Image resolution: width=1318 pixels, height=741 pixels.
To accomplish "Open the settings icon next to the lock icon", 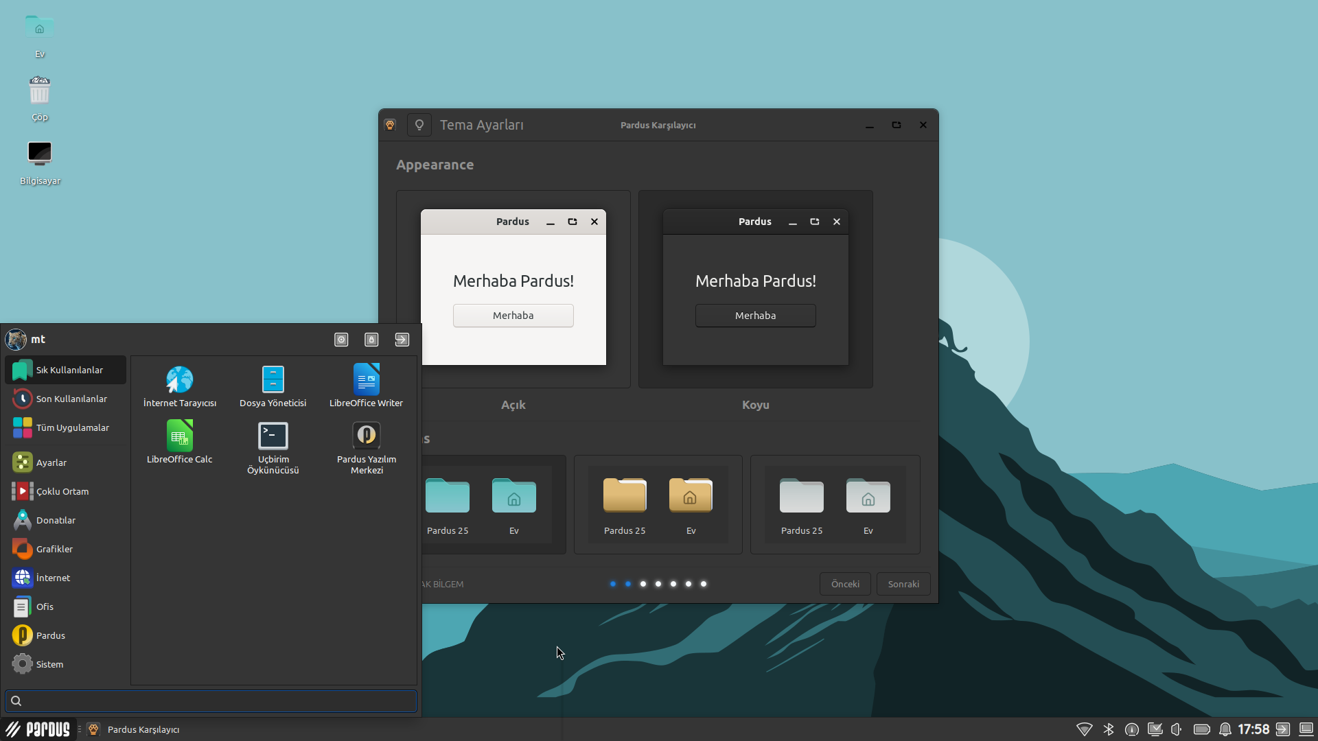I will tap(341, 340).
